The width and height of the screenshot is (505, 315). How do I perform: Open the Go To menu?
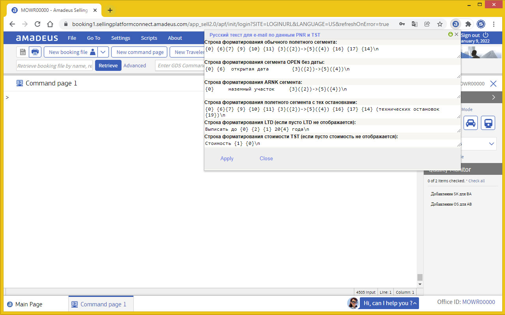[94, 38]
